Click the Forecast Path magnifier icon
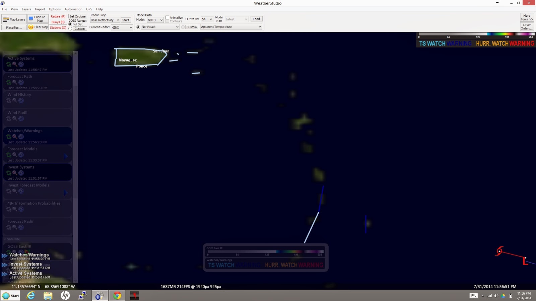Screen dimensions: 536x301 pyautogui.click(x=15, y=82)
